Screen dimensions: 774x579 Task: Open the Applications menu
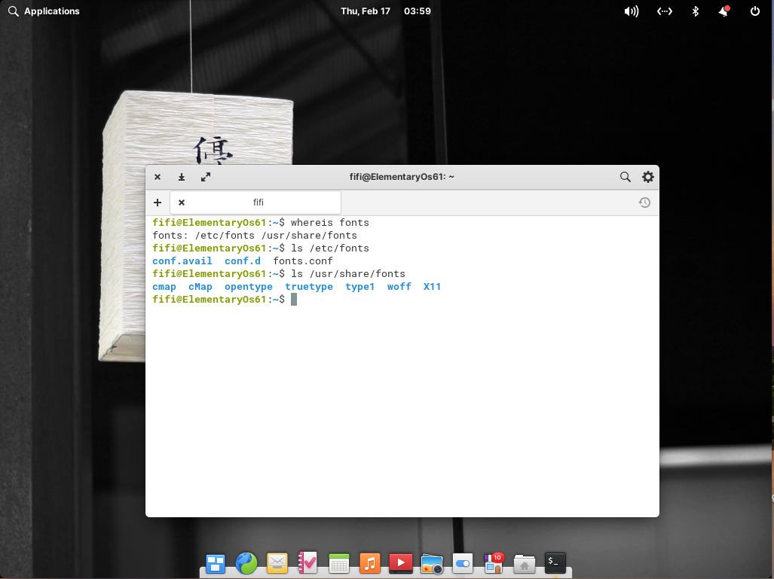point(44,11)
